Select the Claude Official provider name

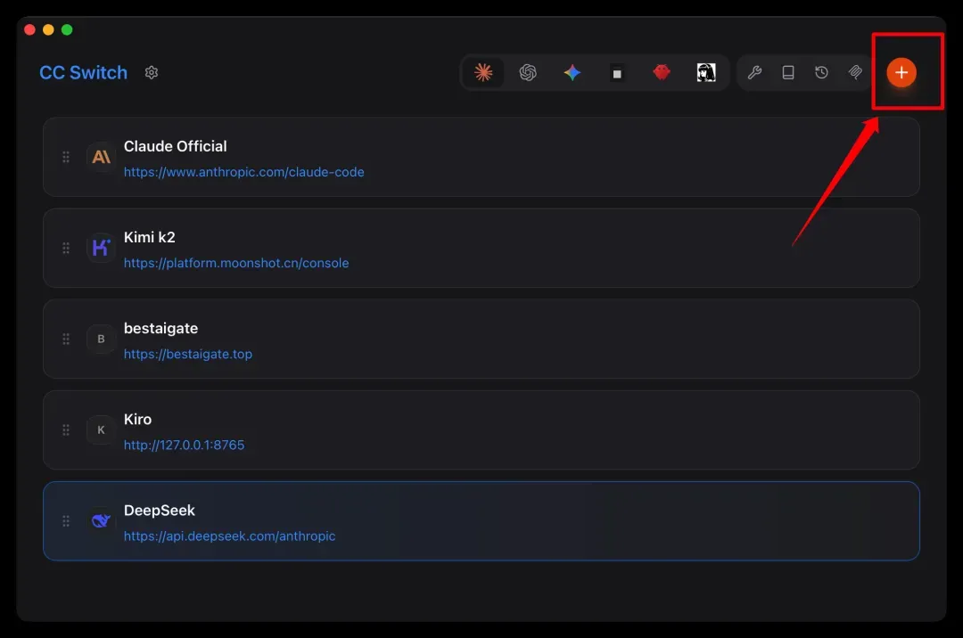pyautogui.click(x=175, y=146)
